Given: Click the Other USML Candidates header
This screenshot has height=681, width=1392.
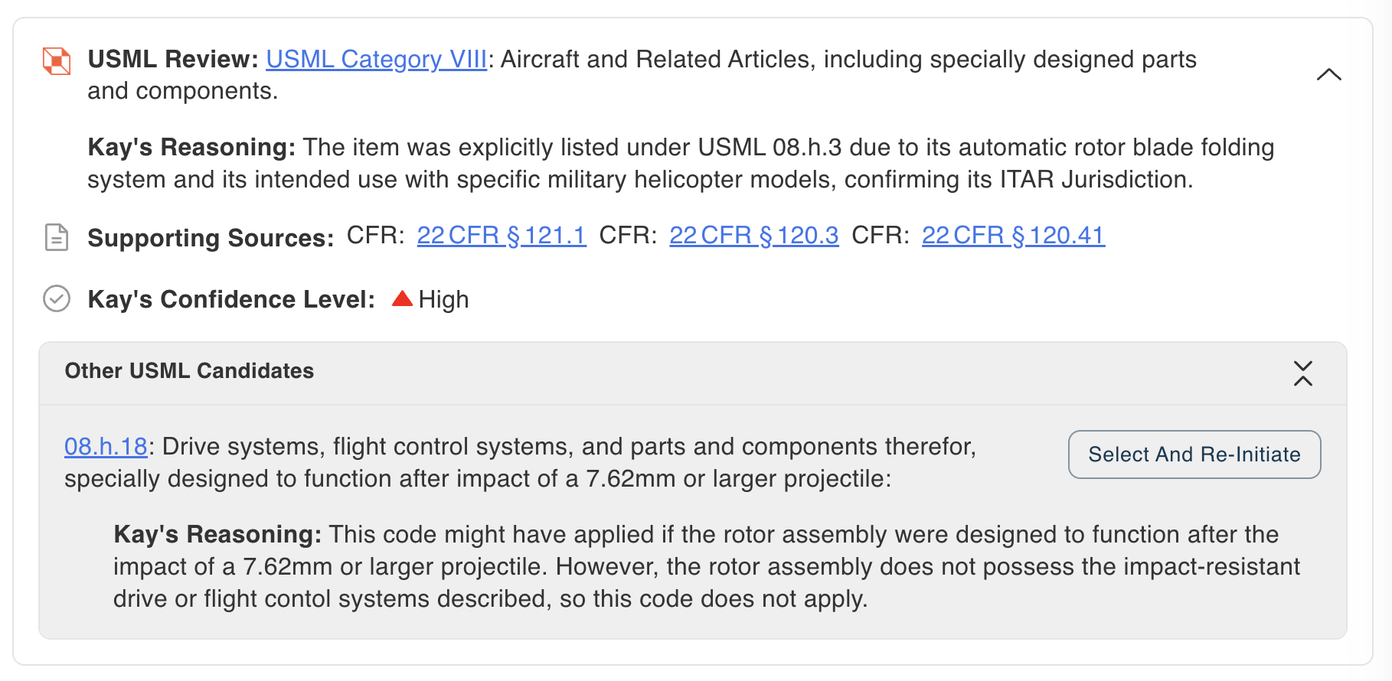Looking at the screenshot, I should (x=189, y=371).
